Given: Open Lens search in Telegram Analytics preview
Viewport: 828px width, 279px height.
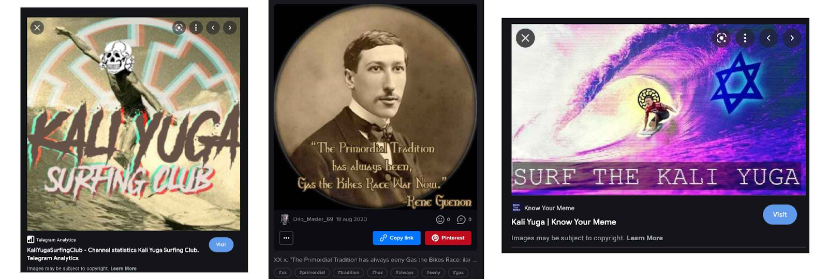Looking at the screenshot, I should 179,27.
